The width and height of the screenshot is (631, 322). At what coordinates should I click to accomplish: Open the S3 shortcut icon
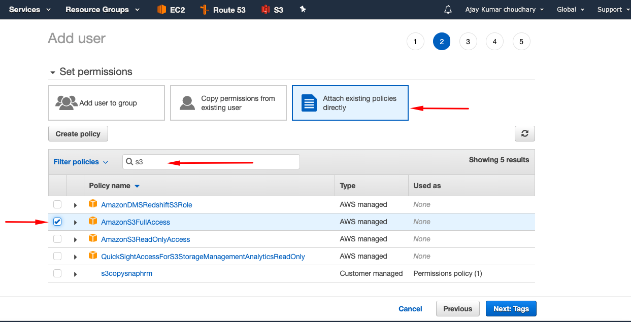tap(265, 10)
